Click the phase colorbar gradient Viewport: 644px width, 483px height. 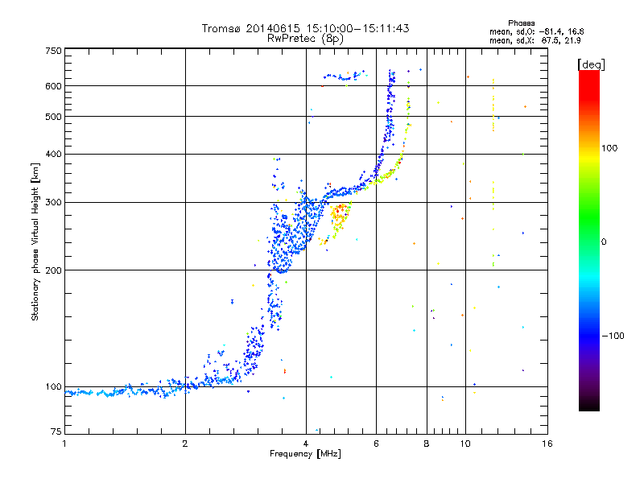(589, 241)
